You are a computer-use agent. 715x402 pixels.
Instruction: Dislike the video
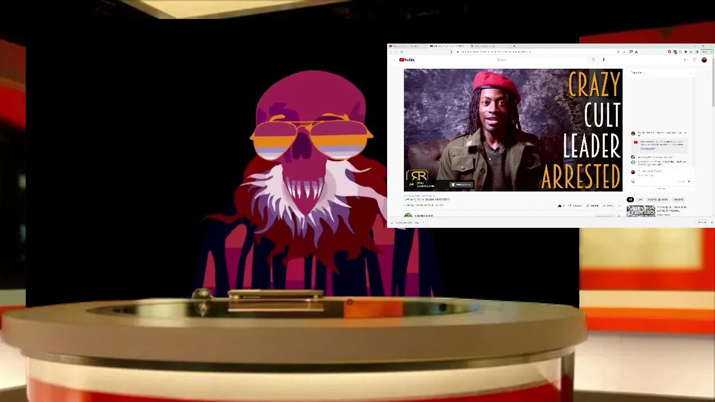pyautogui.click(x=575, y=205)
